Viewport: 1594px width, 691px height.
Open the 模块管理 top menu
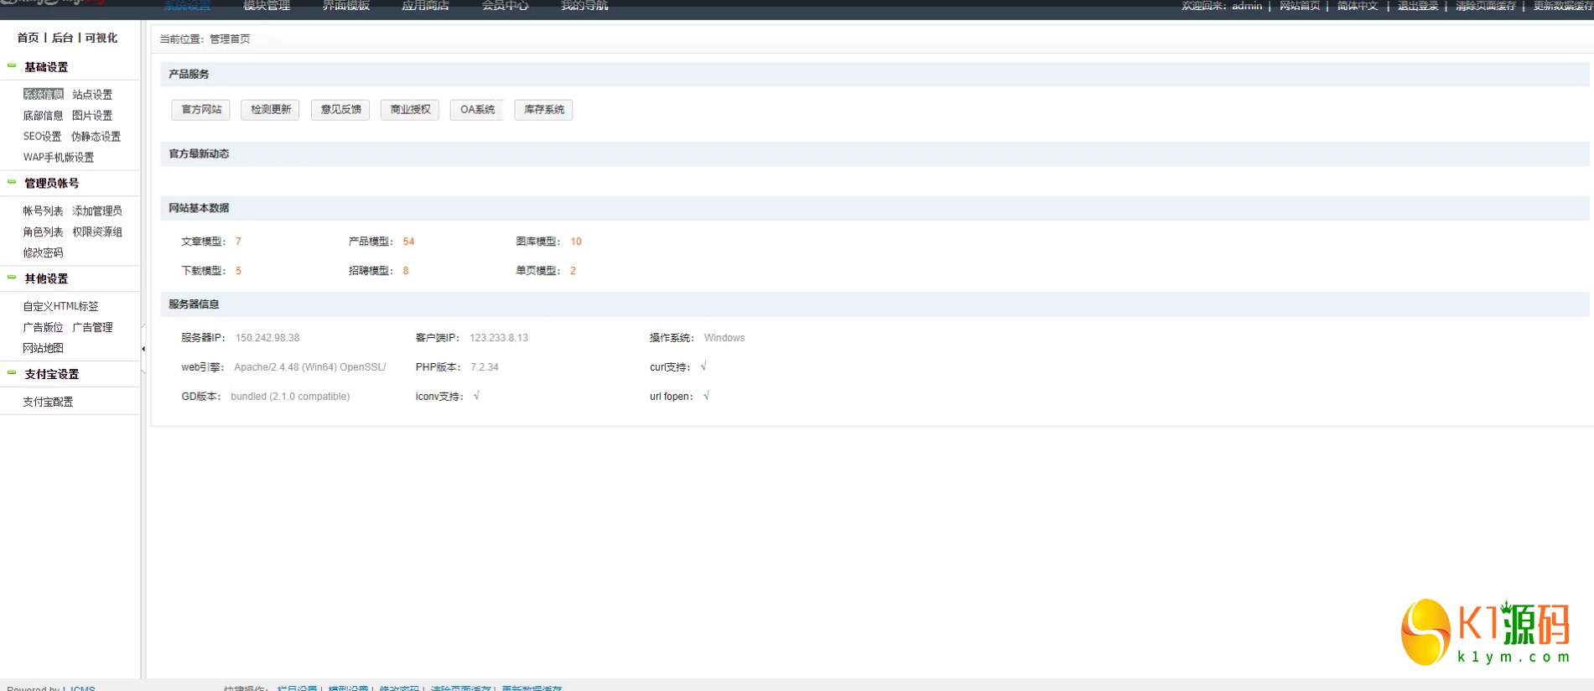coord(267,6)
